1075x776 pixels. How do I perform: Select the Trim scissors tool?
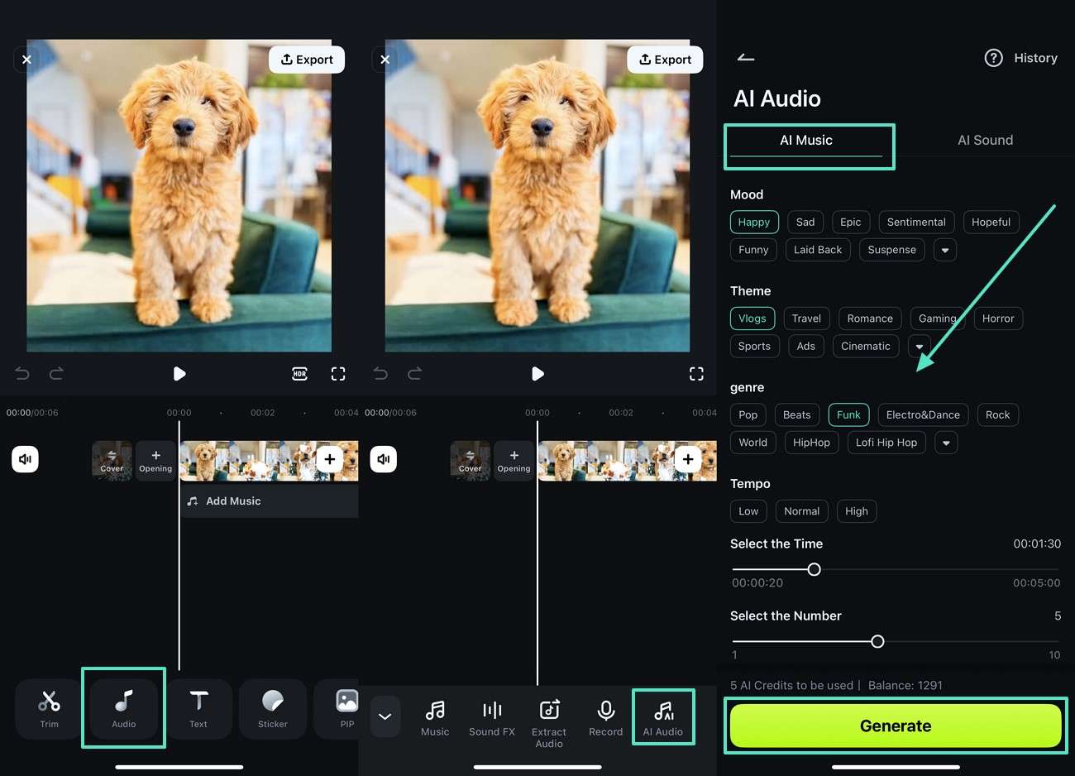pyautogui.click(x=50, y=708)
